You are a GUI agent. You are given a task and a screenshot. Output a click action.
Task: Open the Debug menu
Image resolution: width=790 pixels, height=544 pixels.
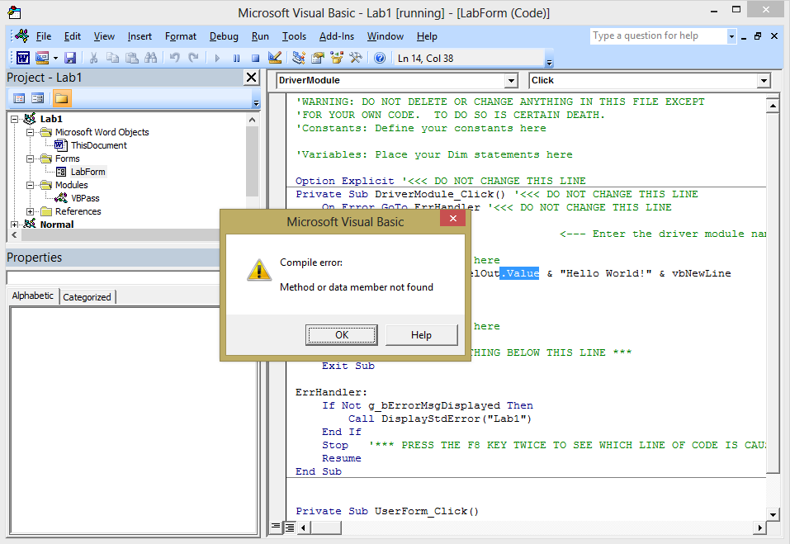(x=224, y=36)
